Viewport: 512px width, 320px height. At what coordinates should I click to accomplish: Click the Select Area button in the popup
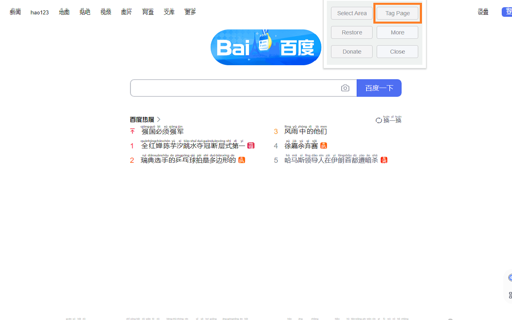[352, 13]
